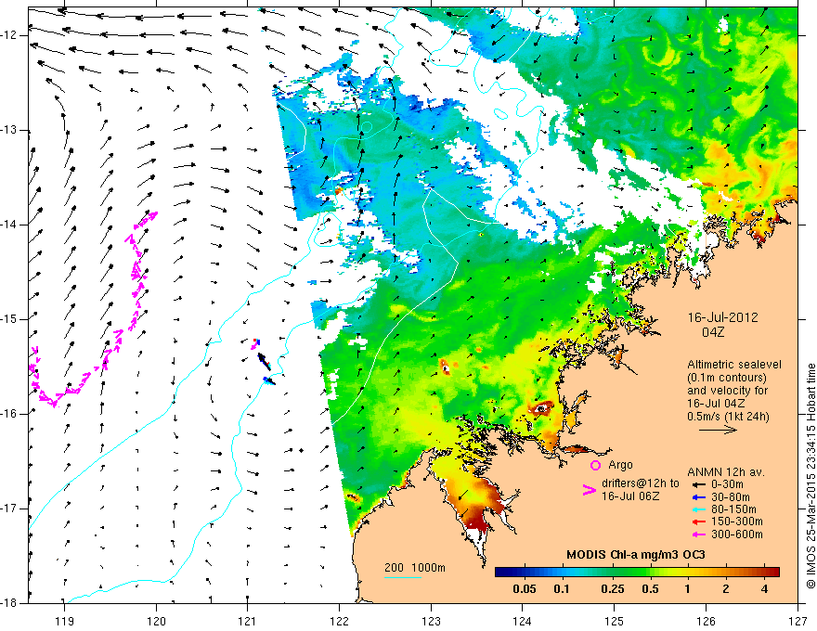The width and height of the screenshot is (817, 631).
Task: Click the '(0.1m contours)' legend text
Action: 727,378
